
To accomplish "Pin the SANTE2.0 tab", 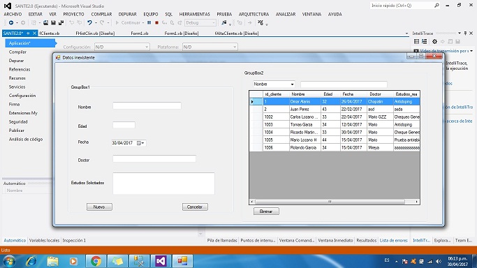I will [x=28, y=33].
